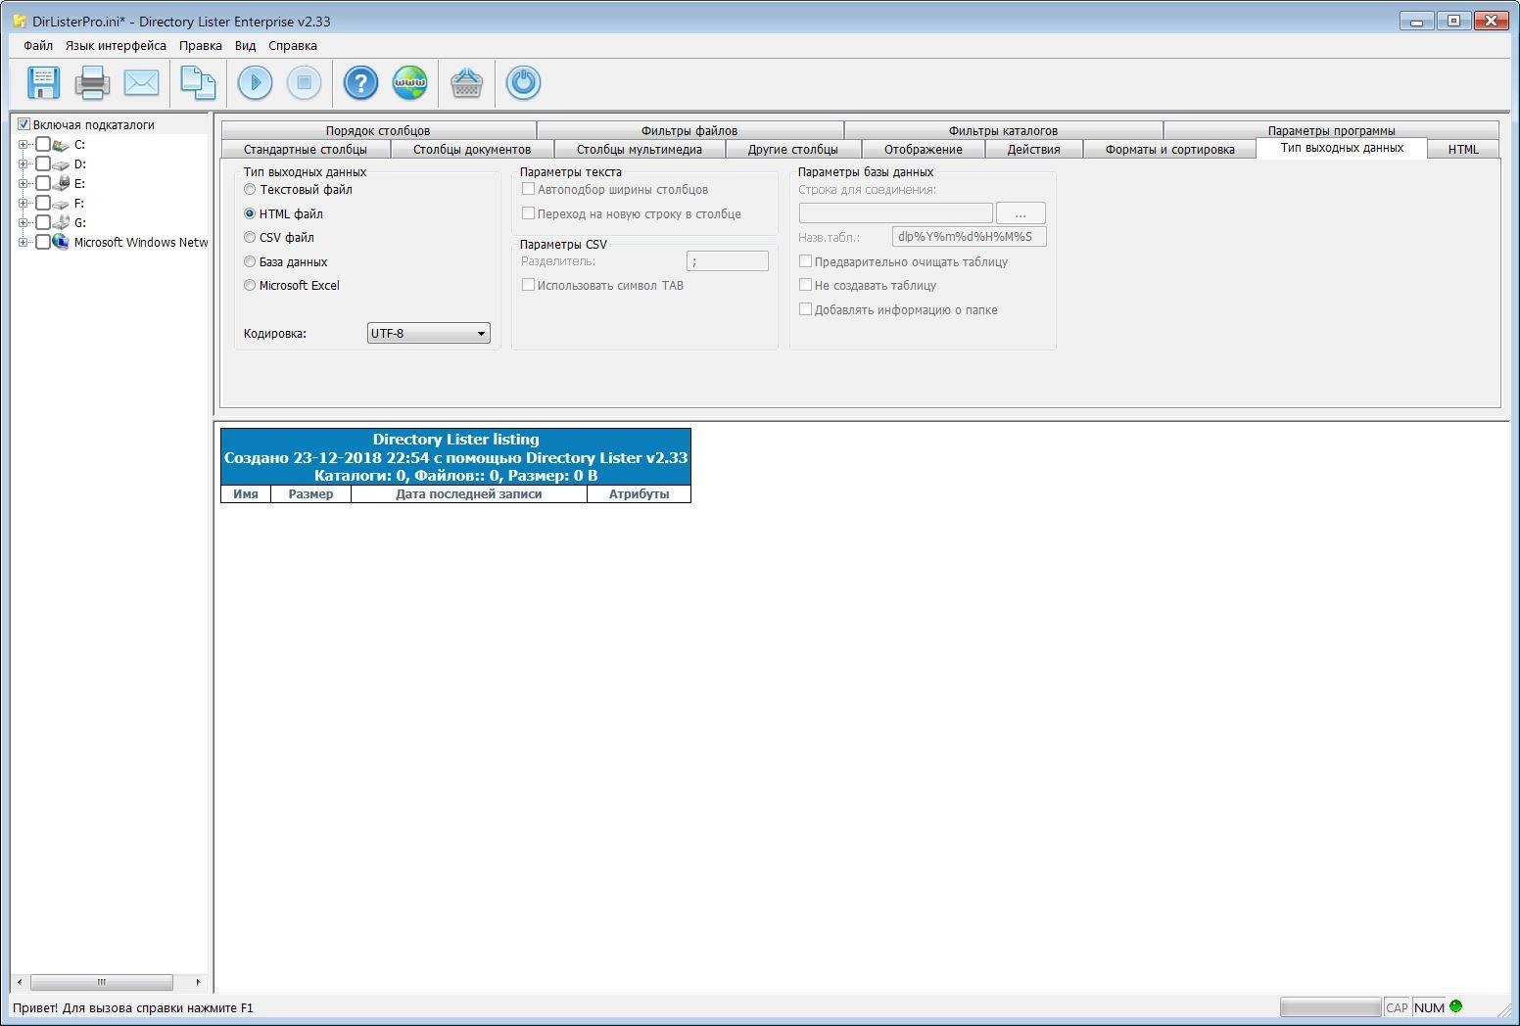
Task: Check the C: drive checkbox
Action: tap(43, 145)
